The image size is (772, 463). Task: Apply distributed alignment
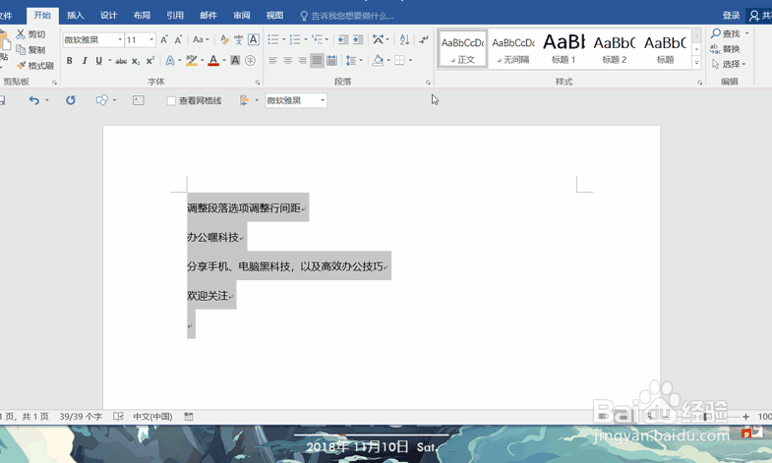[331, 61]
